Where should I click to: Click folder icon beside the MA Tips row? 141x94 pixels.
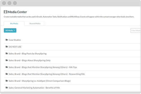click(7, 67)
